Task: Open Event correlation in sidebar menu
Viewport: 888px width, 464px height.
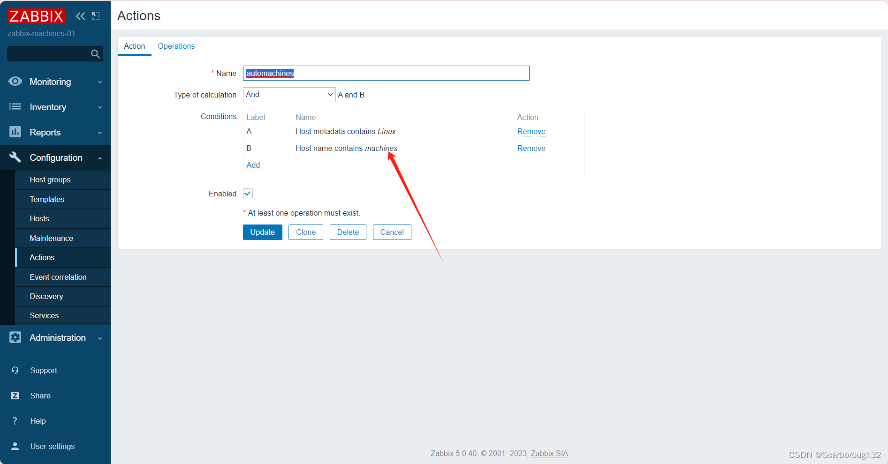Action: click(x=58, y=277)
